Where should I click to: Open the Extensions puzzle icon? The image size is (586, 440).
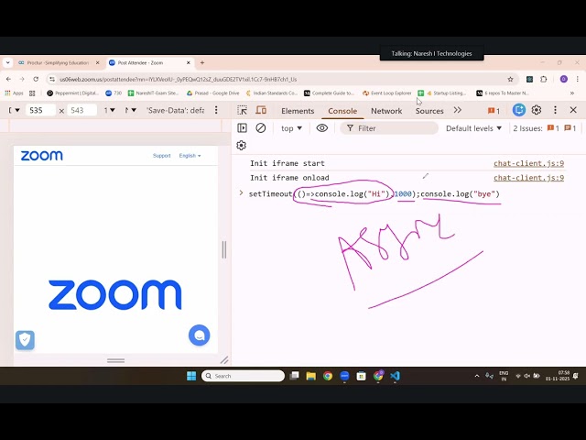coord(543,79)
